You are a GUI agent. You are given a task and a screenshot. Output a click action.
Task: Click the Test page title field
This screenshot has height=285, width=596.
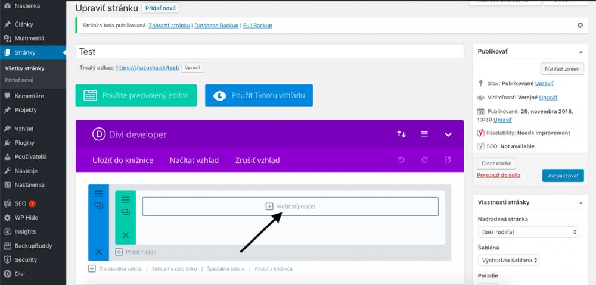270,52
